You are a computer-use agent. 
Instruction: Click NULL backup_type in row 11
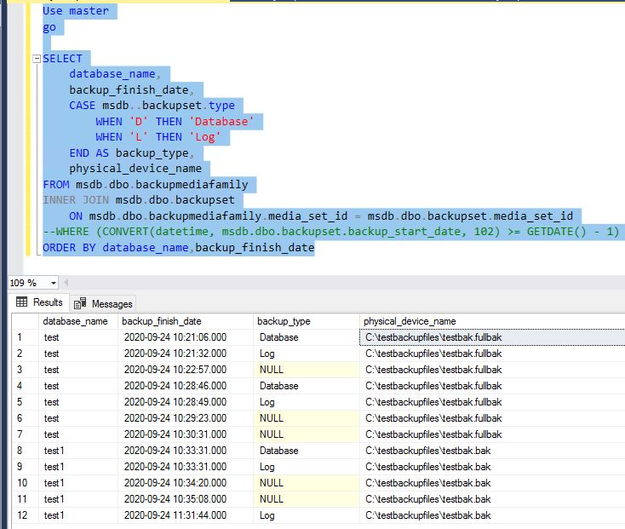coord(307,499)
